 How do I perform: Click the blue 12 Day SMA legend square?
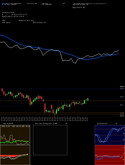pos(2,4)
